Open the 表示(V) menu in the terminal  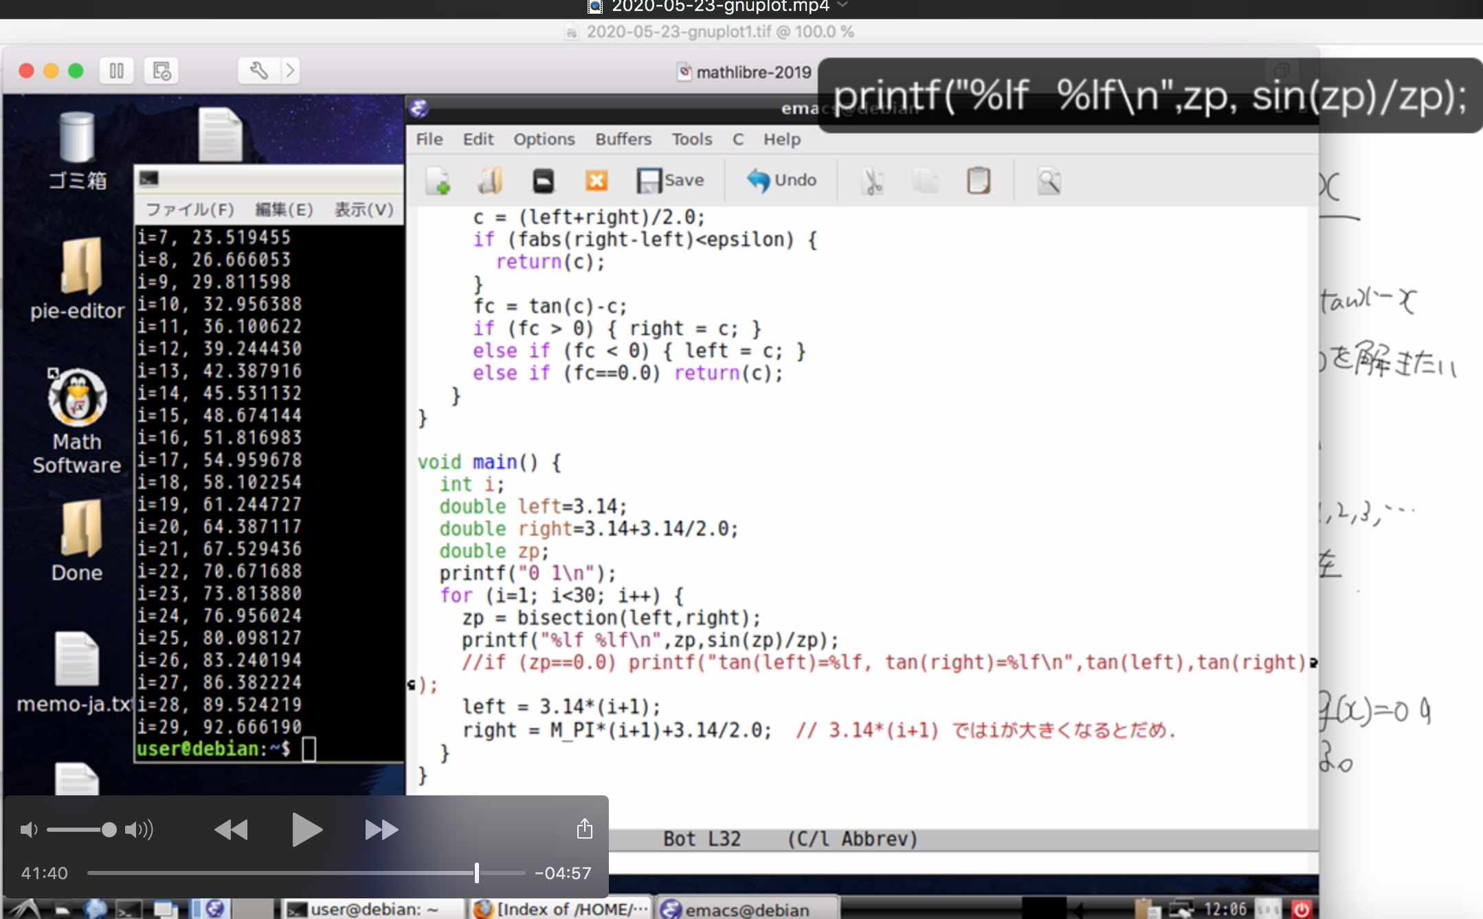[x=364, y=209]
